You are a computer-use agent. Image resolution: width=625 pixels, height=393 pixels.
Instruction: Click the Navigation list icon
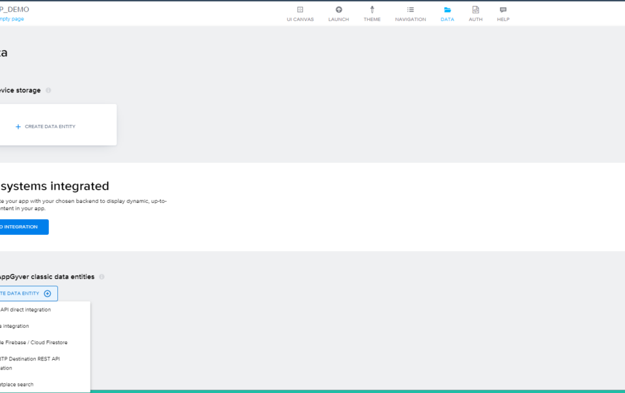tap(411, 10)
